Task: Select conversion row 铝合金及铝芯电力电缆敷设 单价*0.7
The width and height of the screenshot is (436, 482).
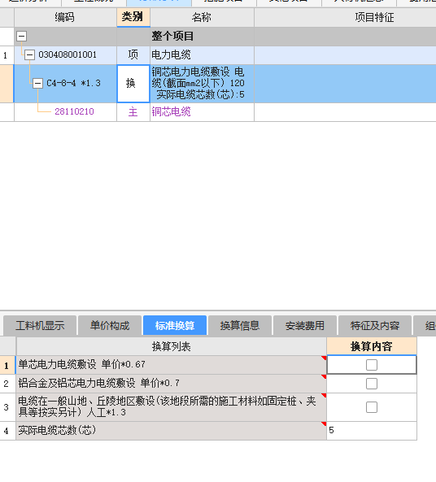Action: [171, 384]
